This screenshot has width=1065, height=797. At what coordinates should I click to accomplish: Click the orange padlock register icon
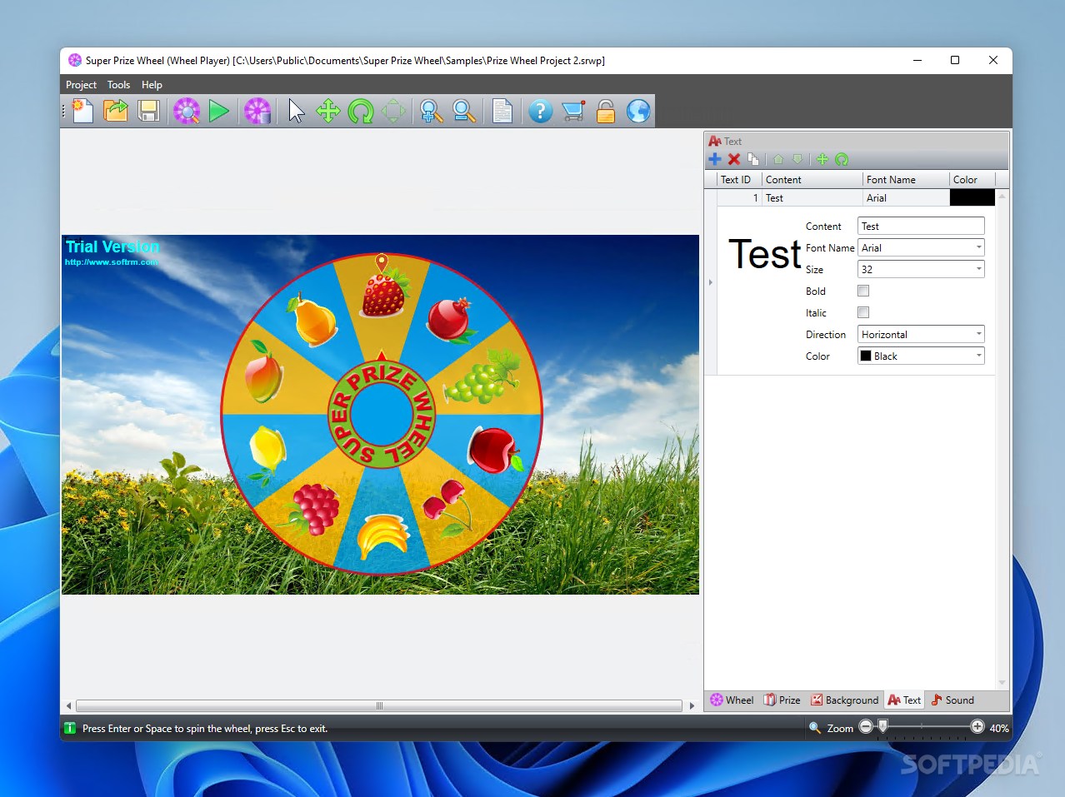[606, 111]
